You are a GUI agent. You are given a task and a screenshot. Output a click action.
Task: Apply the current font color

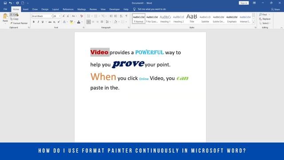tap(79, 22)
